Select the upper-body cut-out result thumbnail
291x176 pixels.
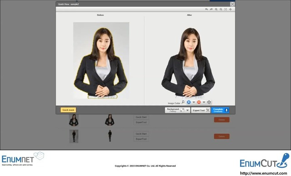click(110, 120)
